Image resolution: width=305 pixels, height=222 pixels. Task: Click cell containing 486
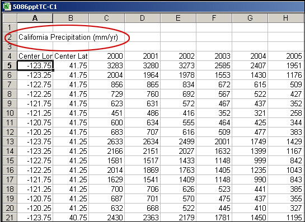click(142, 113)
